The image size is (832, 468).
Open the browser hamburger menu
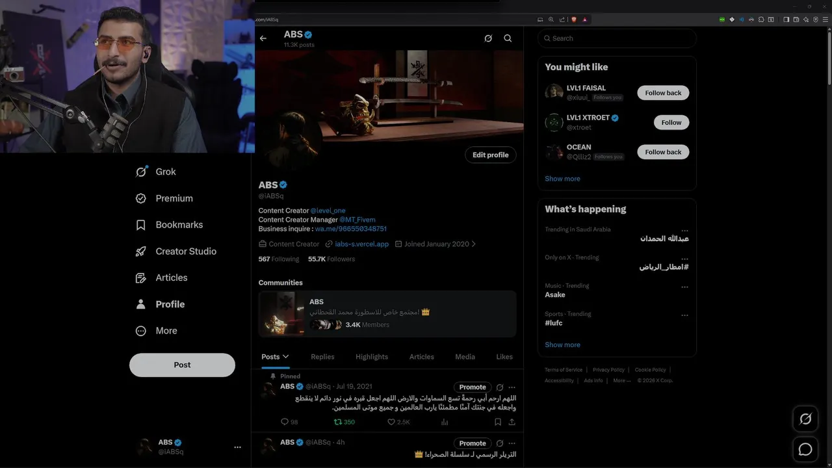coord(825,19)
